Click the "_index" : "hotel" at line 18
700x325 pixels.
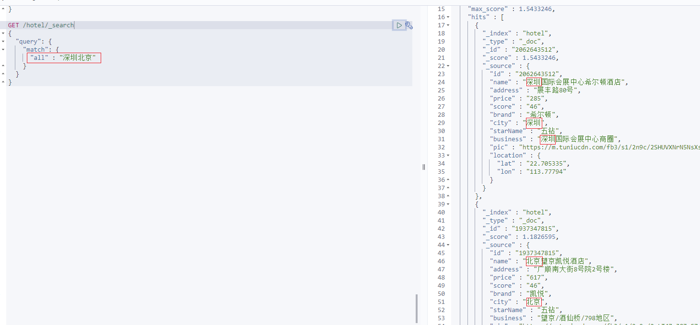517,34
